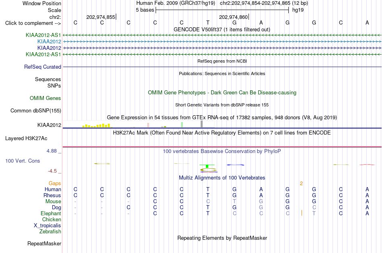Click the chr2: ruler label
382x253 pixels.
(x=55, y=17)
